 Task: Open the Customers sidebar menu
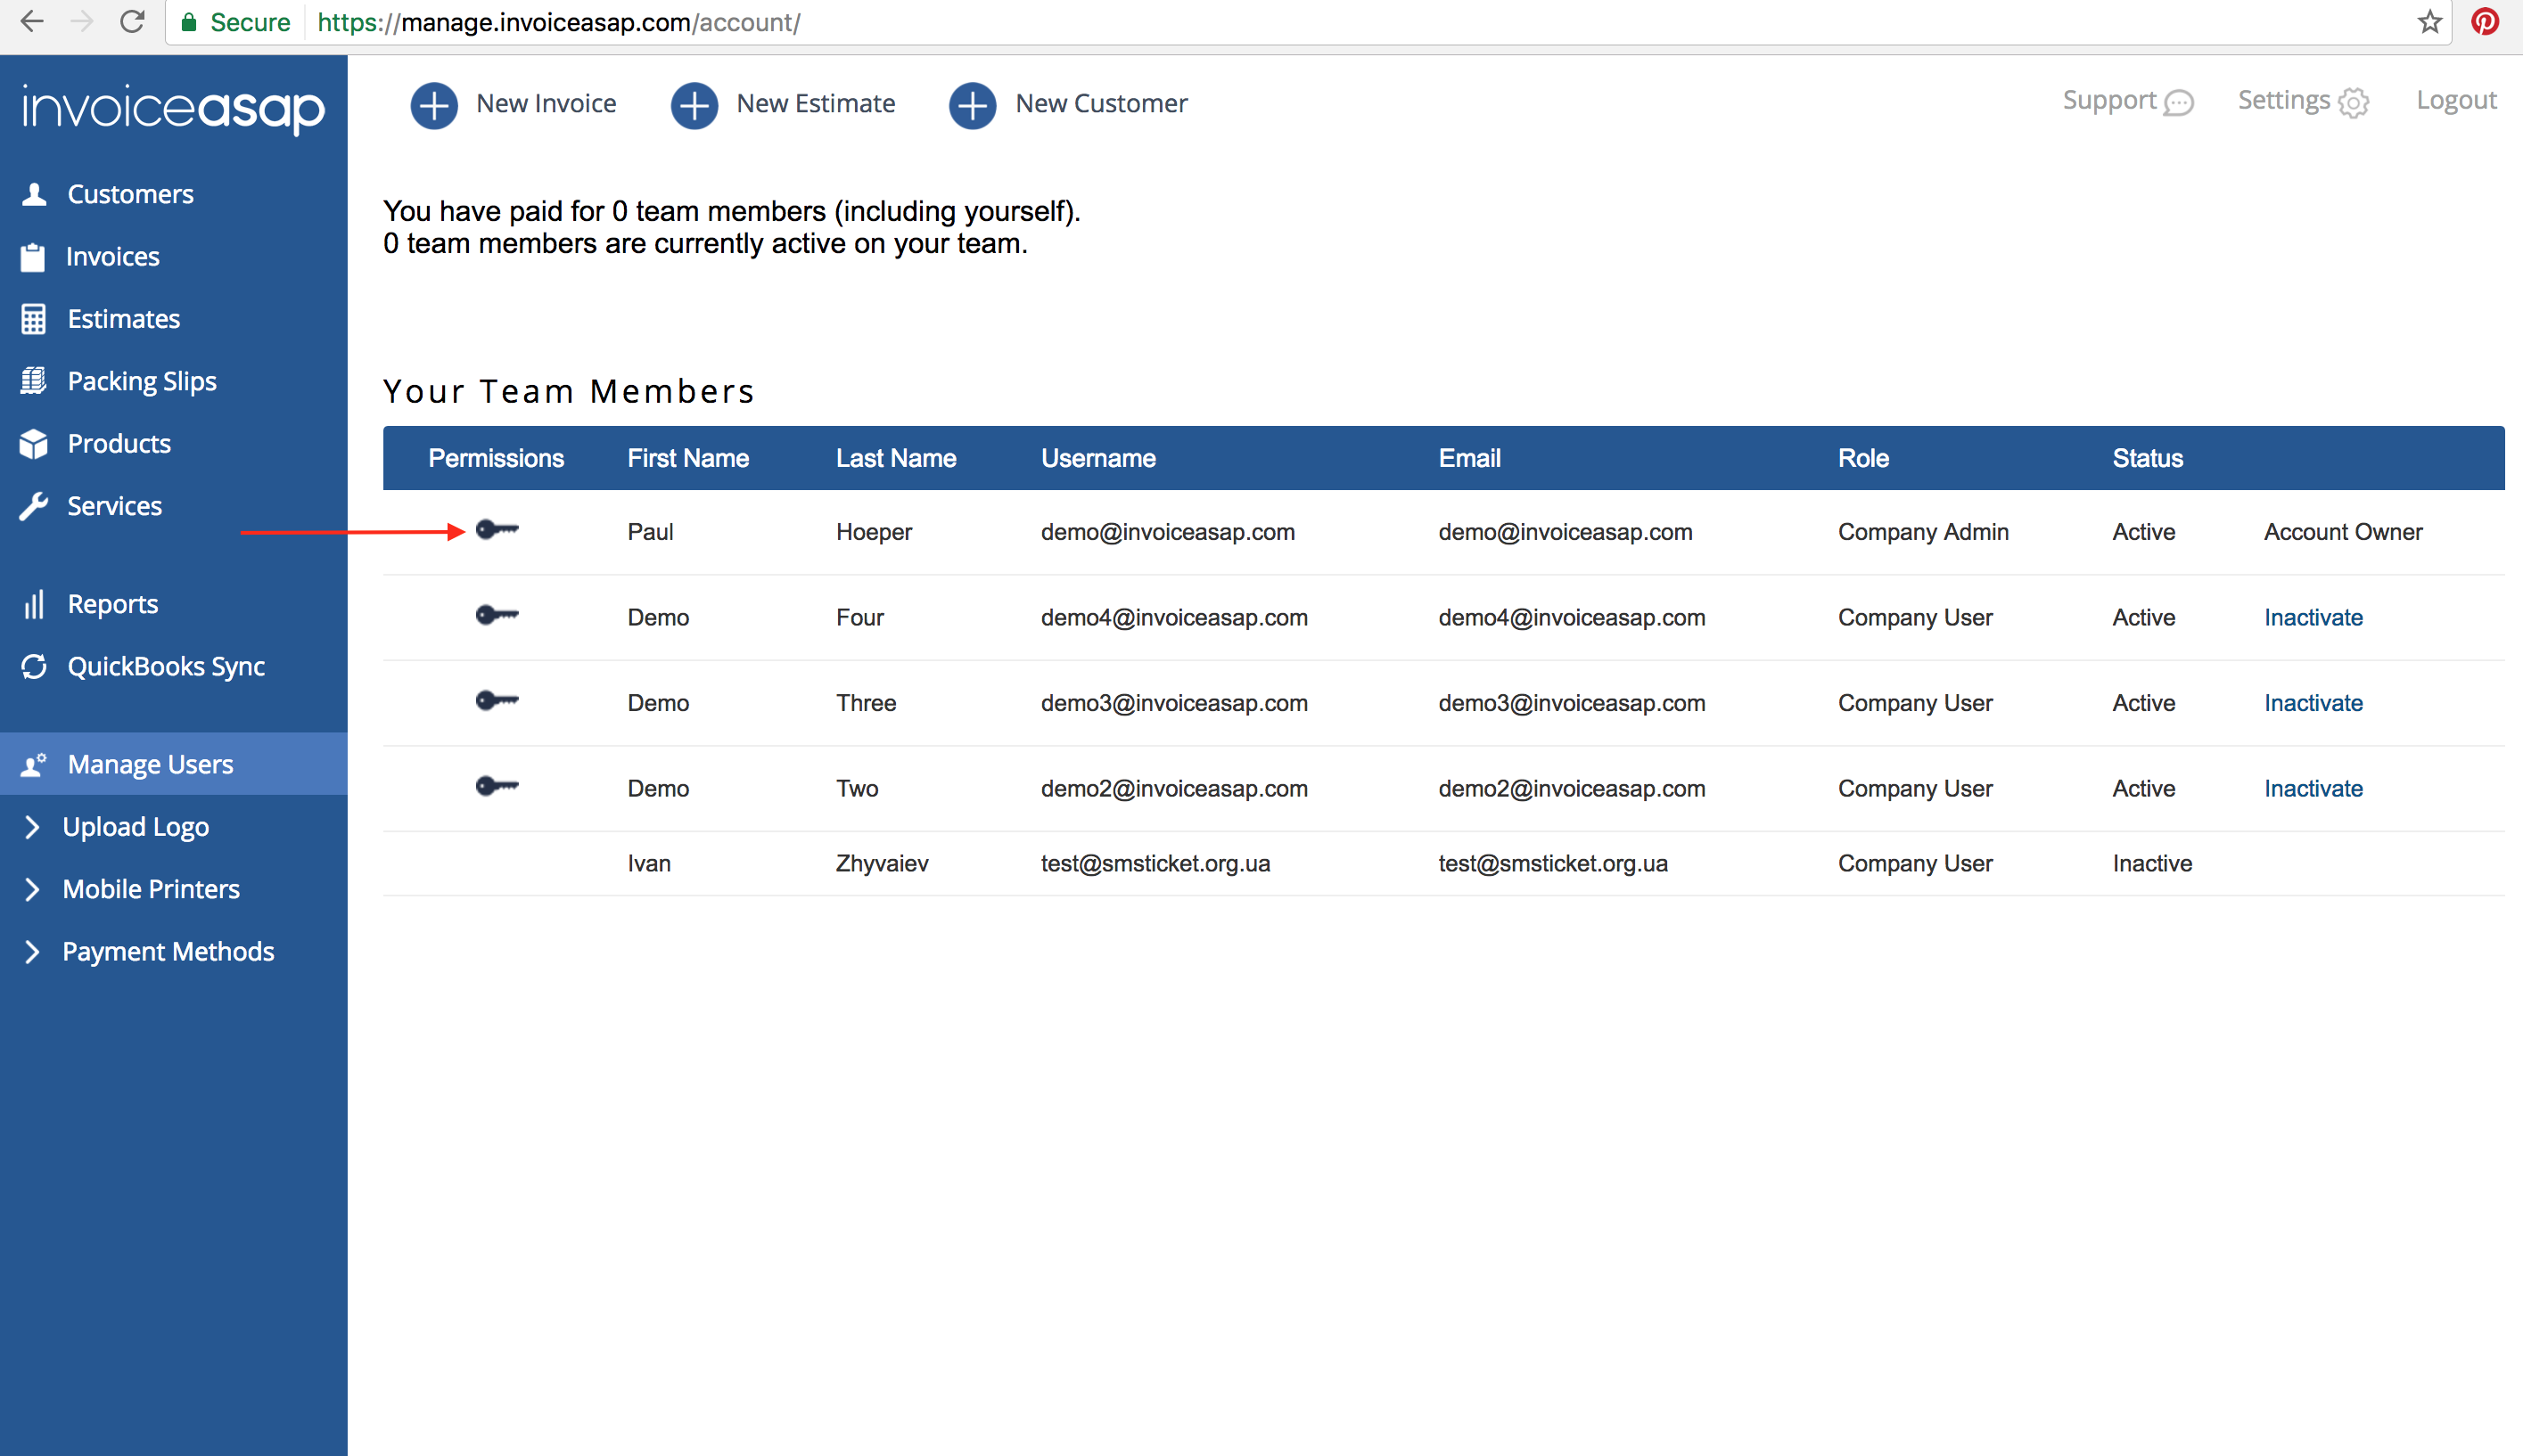pos(130,194)
